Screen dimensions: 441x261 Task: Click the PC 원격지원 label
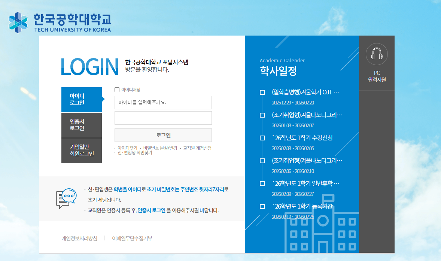click(x=377, y=76)
